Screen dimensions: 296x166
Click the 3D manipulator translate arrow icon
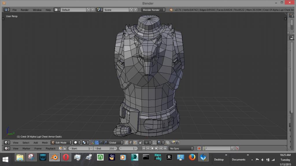pos(97,143)
